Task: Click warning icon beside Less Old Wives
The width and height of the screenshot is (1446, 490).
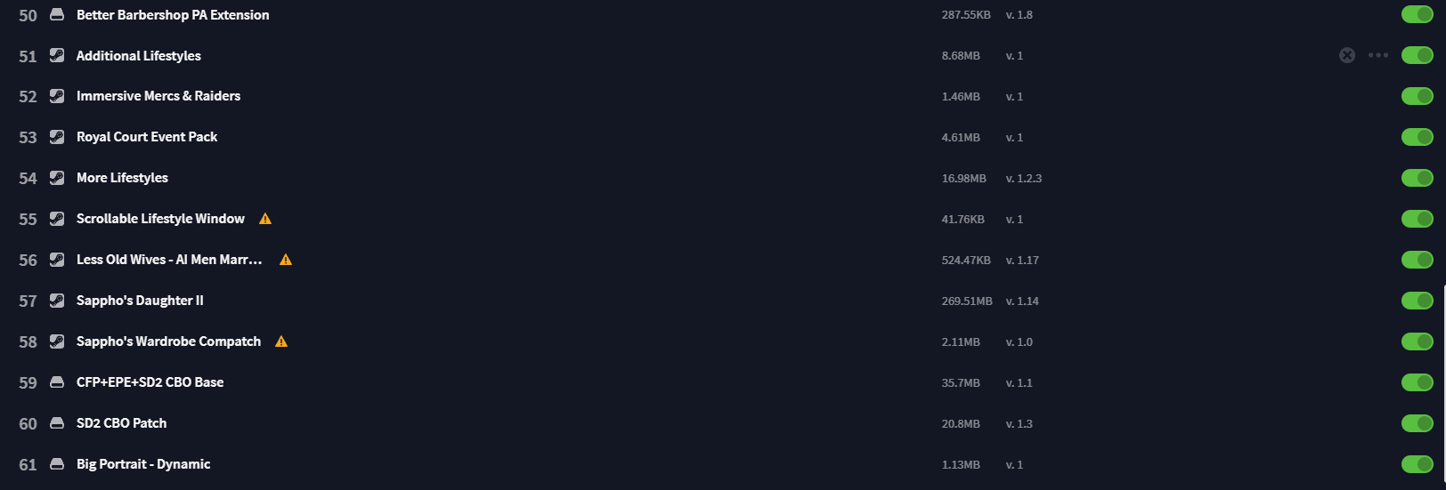Action: tap(286, 260)
